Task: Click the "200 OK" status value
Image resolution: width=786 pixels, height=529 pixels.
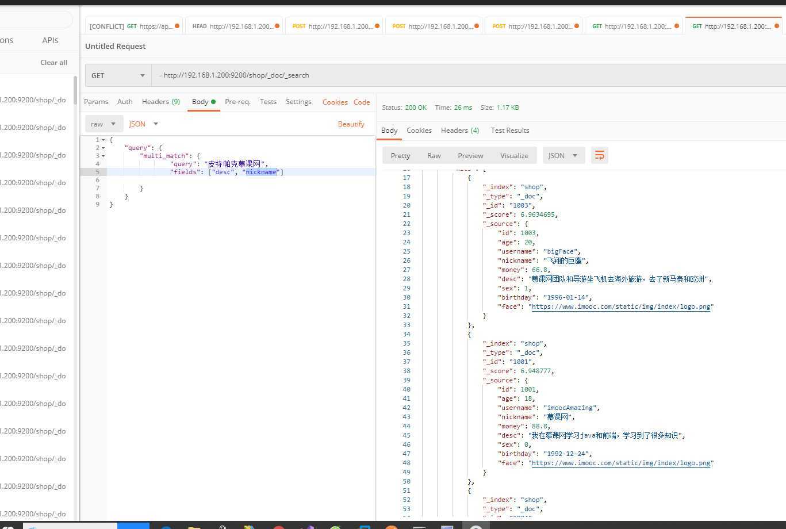Action: [416, 108]
